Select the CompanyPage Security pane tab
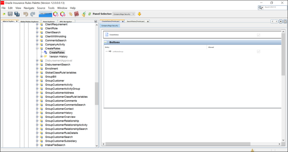 pos(110,26)
